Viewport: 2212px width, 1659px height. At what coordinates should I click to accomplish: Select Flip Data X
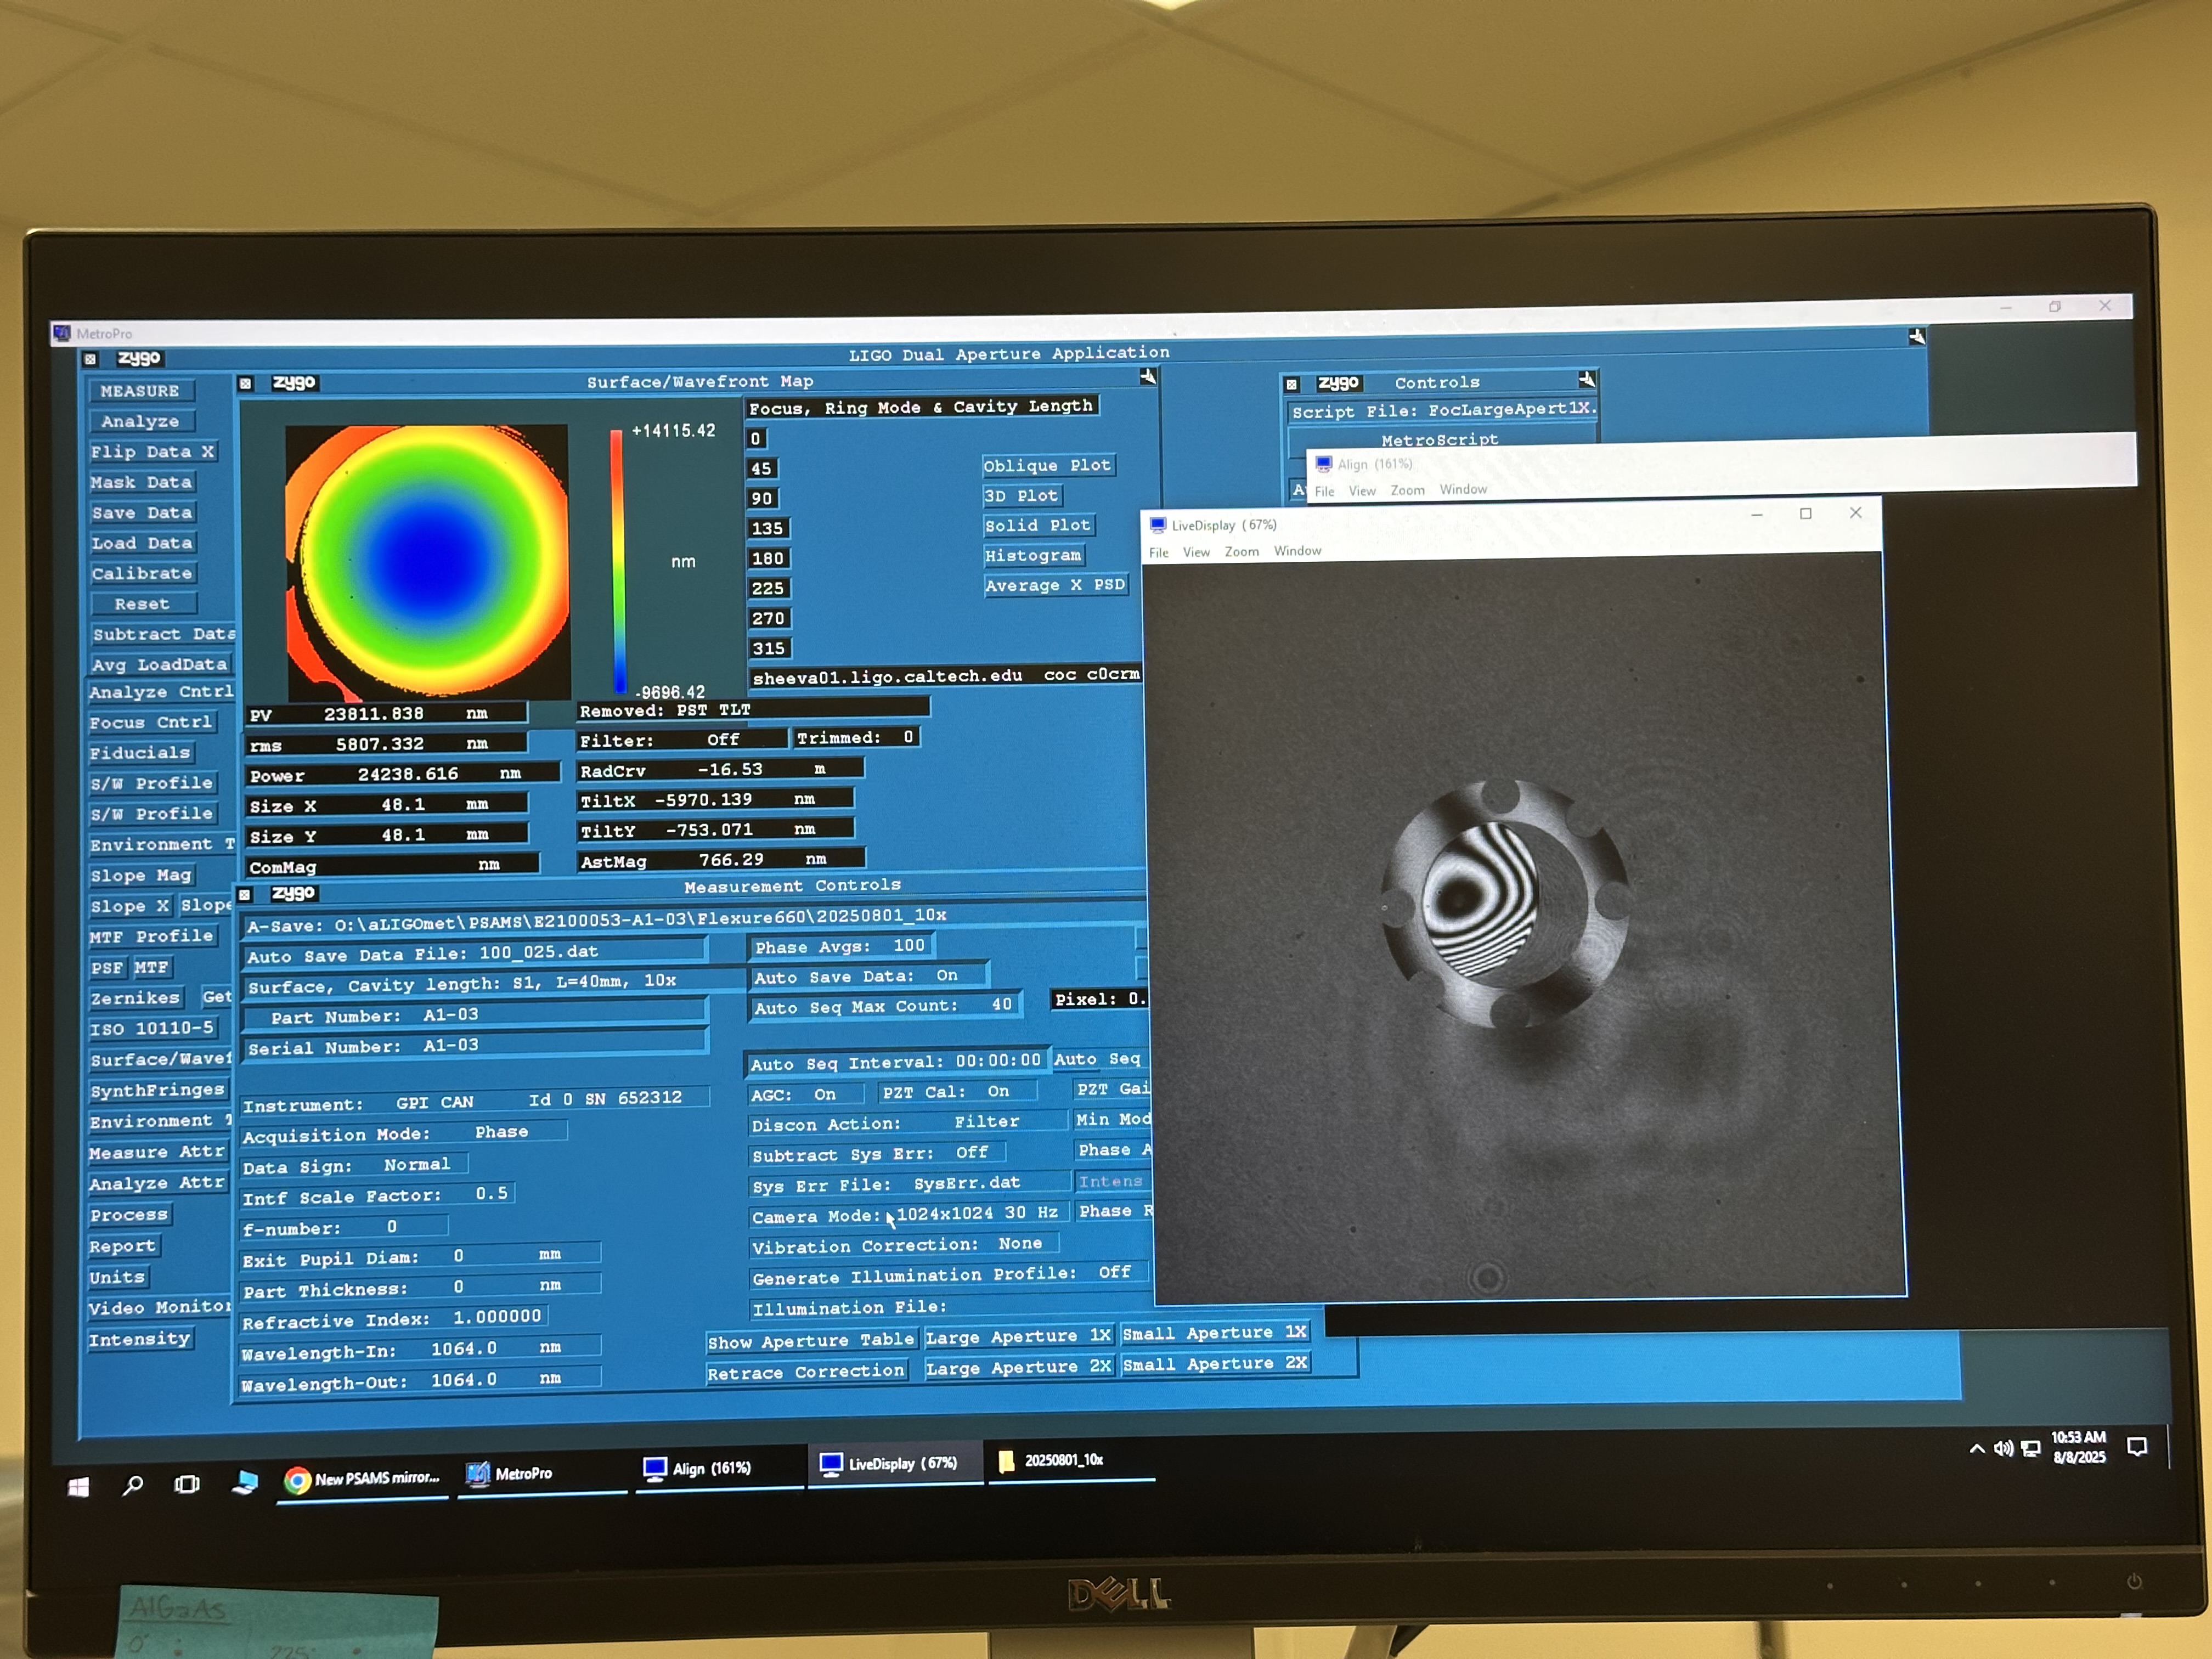(x=153, y=452)
